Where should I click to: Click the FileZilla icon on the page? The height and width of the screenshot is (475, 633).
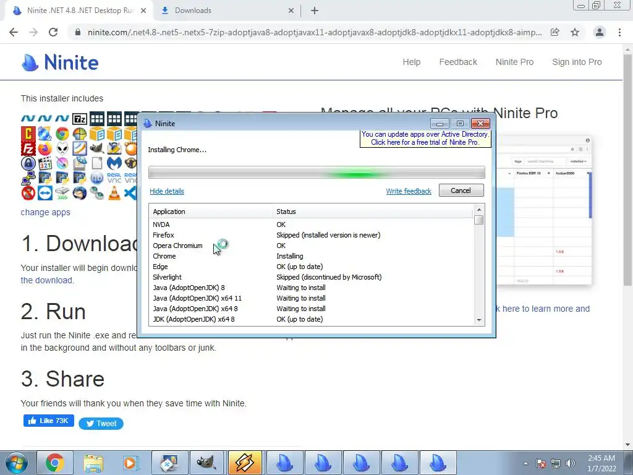[28, 148]
